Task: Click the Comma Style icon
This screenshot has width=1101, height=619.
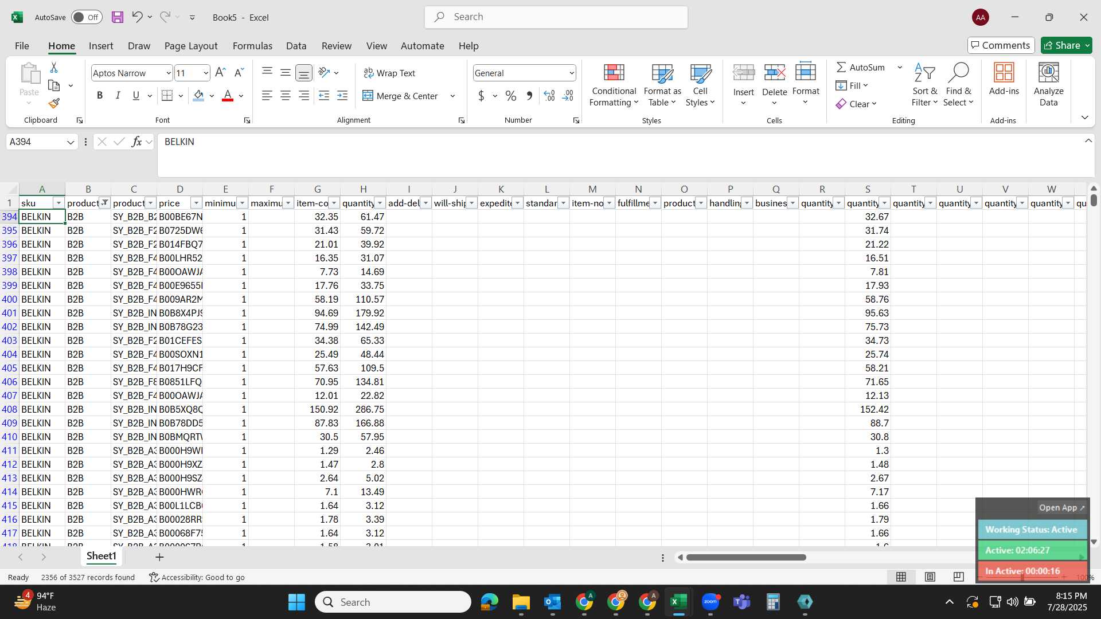Action: point(529,96)
